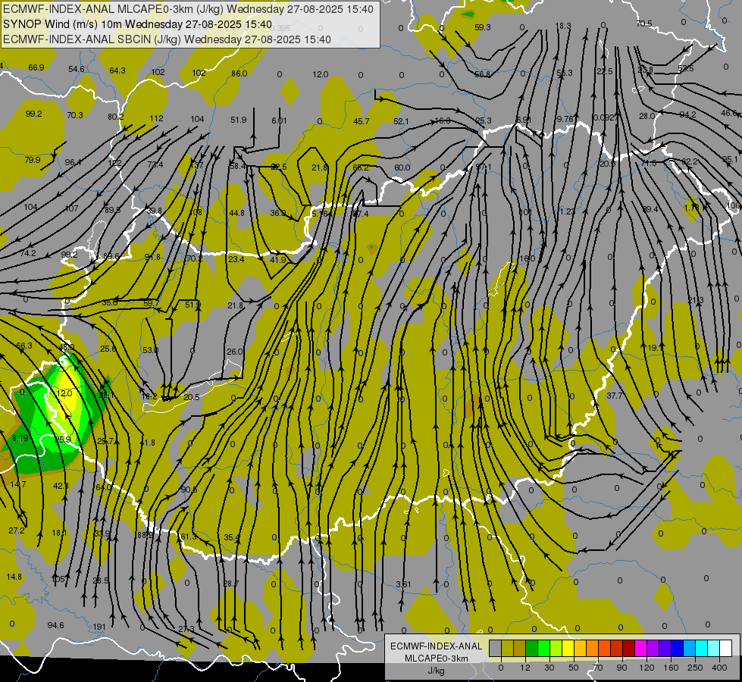
Task: Click the map value 80.2
Action: 115,117
